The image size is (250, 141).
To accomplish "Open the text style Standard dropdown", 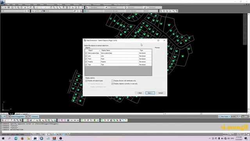I will (96, 7).
